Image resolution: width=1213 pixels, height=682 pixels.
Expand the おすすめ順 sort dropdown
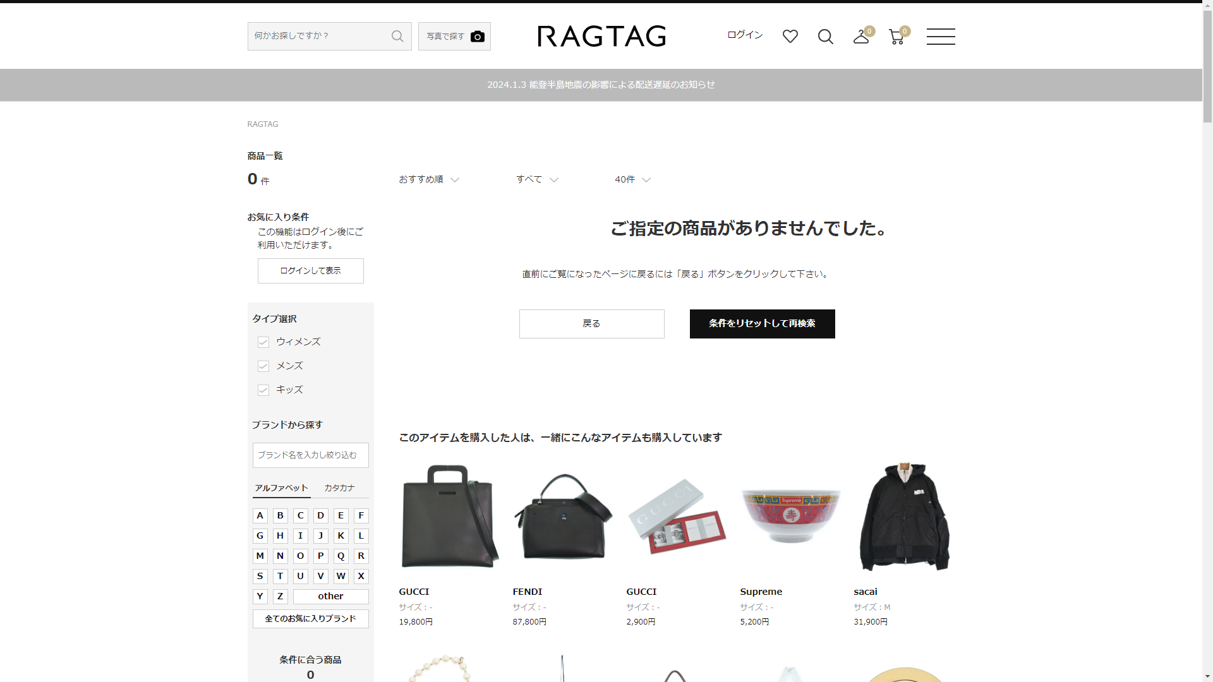click(428, 179)
